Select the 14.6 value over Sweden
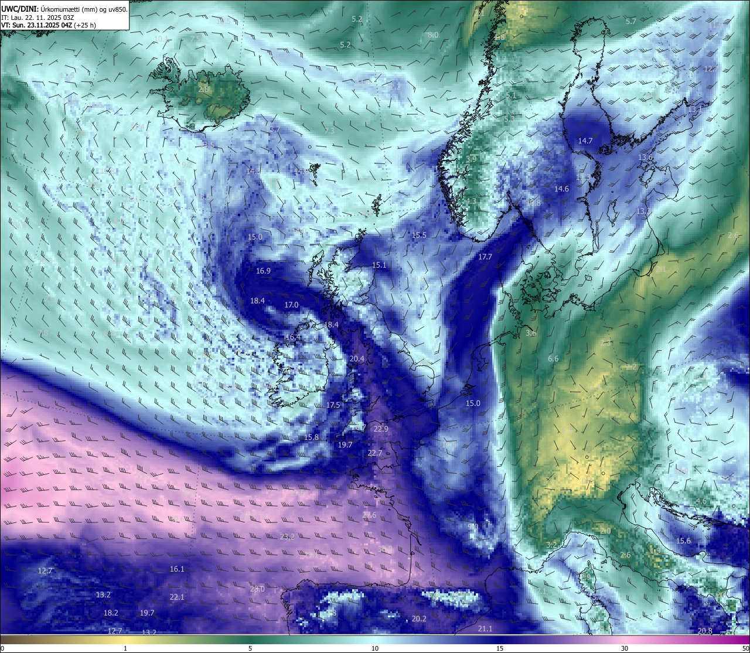The width and height of the screenshot is (750, 653). 561,189
